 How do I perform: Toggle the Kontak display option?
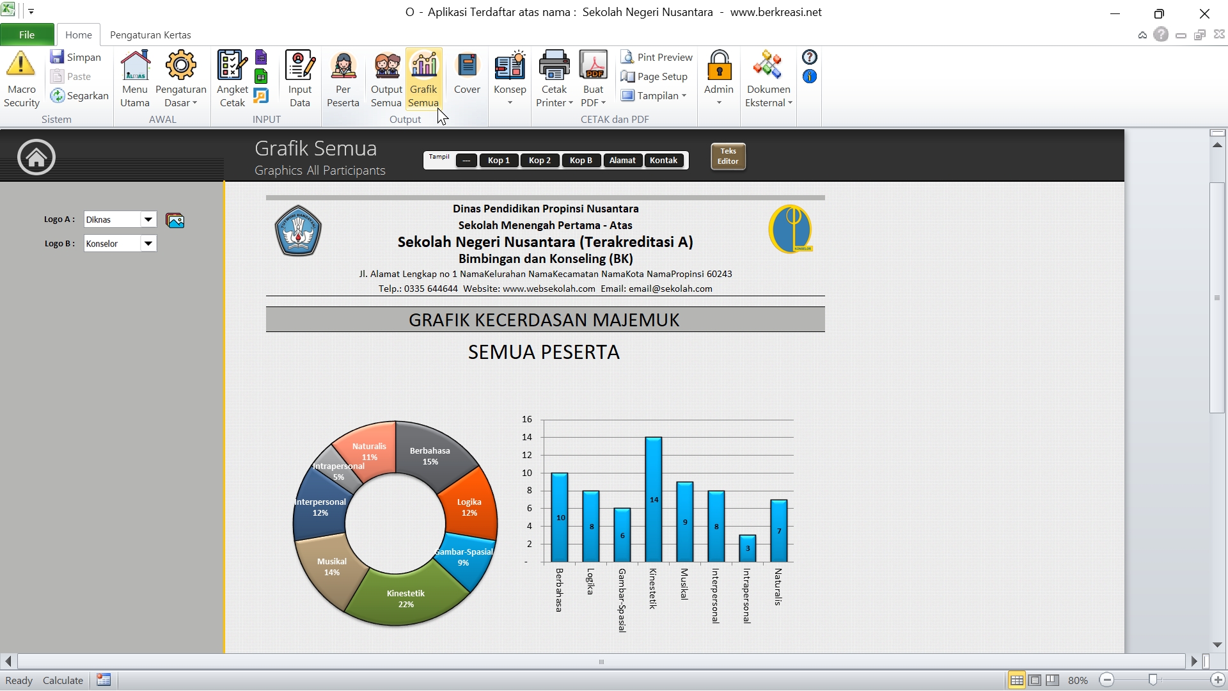click(663, 161)
